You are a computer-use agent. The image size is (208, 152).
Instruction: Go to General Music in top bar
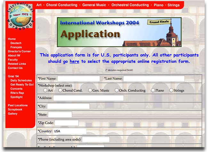click(94, 5)
